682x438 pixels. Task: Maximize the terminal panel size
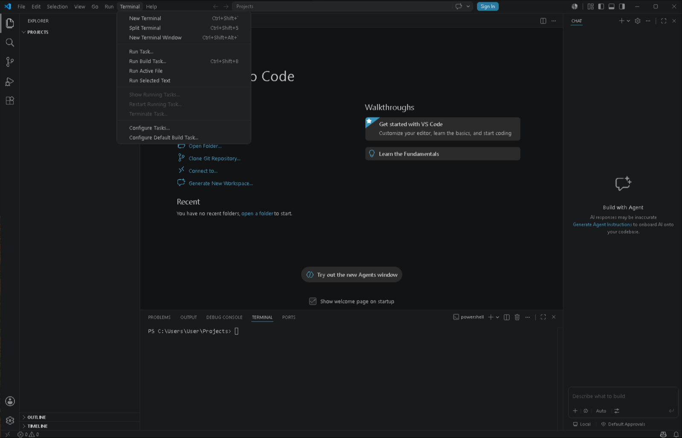click(x=543, y=317)
